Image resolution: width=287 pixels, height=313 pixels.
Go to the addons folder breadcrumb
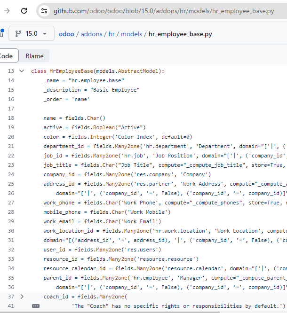click(x=91, y=34)
